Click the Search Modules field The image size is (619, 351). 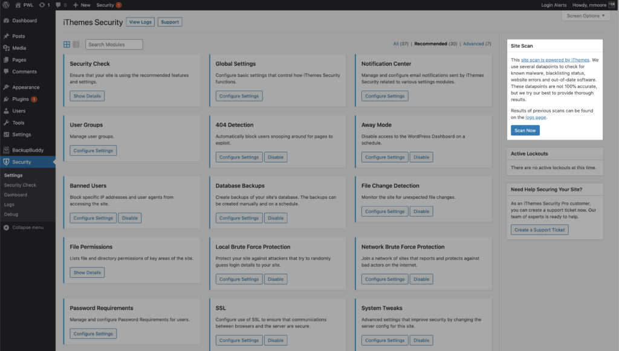[114, 45]
